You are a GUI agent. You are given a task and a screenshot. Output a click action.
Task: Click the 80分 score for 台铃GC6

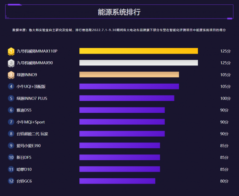(x=224, y=181)
